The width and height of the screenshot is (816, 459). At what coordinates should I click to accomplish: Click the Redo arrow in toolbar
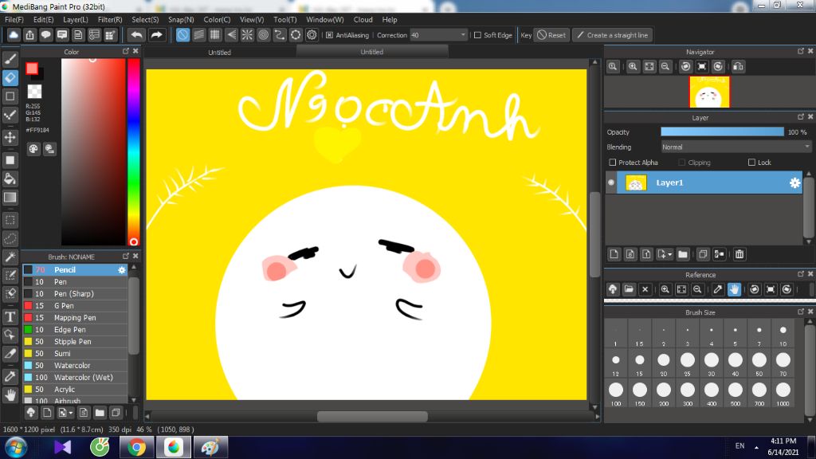(156, 35)
